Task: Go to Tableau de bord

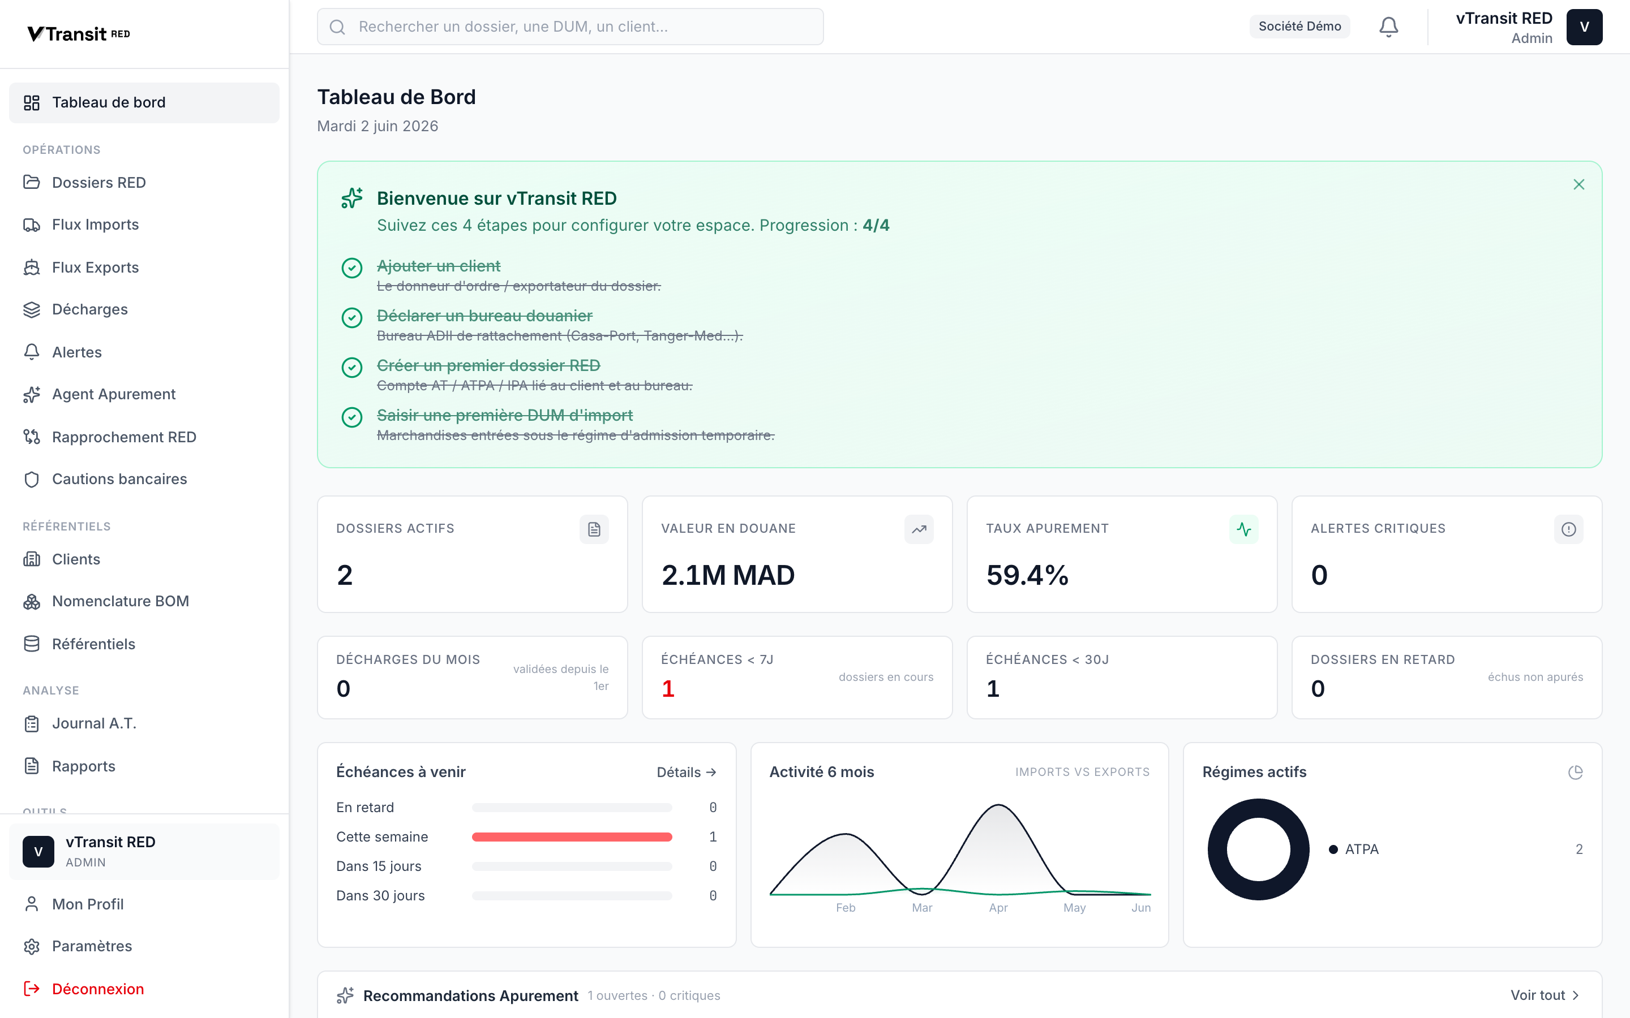Action: coord(144,102)
